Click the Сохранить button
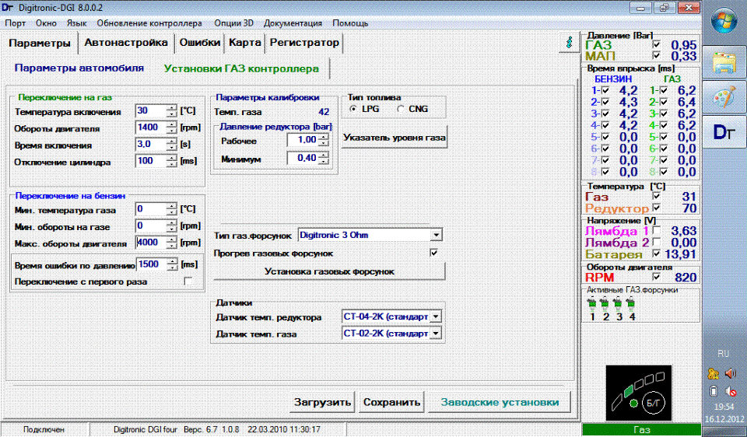 (392, 402)
